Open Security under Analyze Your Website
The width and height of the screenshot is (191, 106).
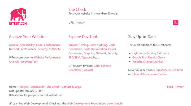(43, 49)
